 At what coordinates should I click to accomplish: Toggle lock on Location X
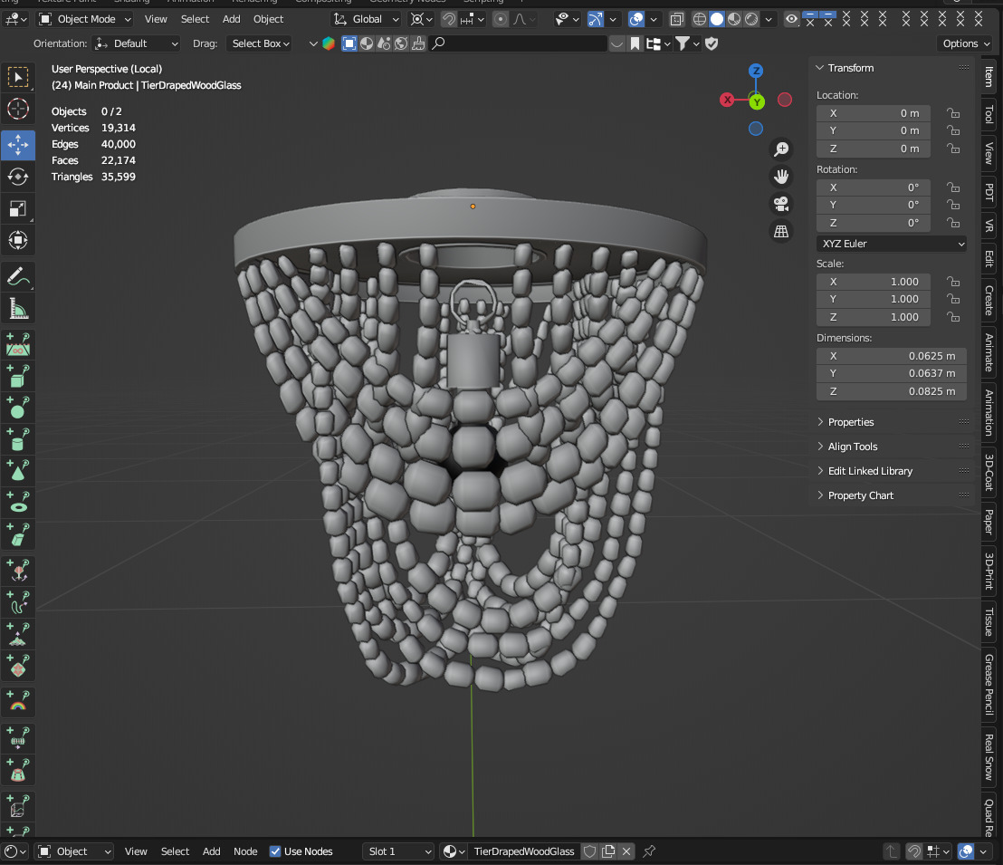(x=953, y=113)
